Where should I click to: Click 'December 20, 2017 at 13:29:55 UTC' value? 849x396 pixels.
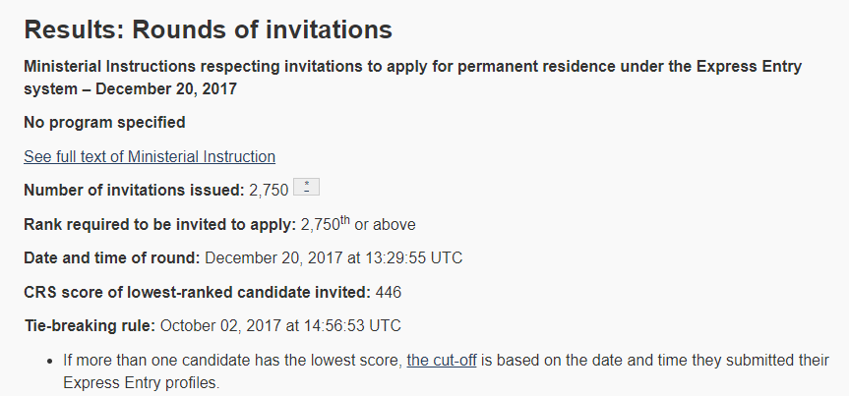(x=334, y=258)
